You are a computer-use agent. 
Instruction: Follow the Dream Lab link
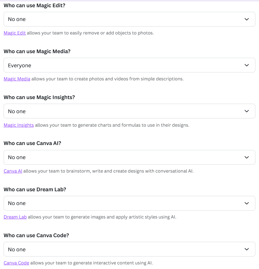click(15, 217)
